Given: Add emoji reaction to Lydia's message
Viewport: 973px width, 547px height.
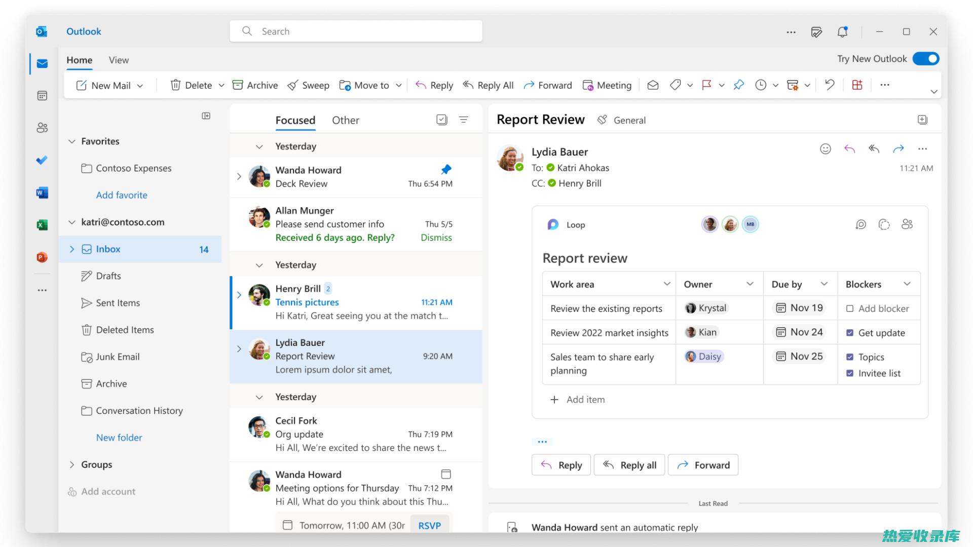Looking at the screenshot, I should (826, 149).
